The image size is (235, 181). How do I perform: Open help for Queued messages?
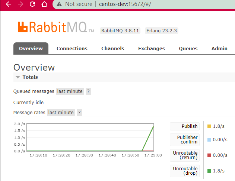click(x=88, y=91)
